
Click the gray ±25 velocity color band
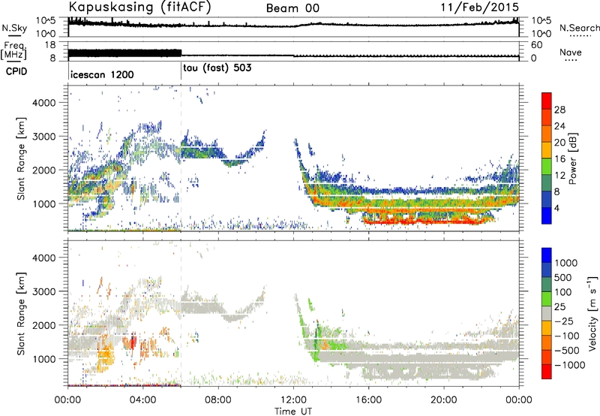pyautogui.click(x=547, y=313)
